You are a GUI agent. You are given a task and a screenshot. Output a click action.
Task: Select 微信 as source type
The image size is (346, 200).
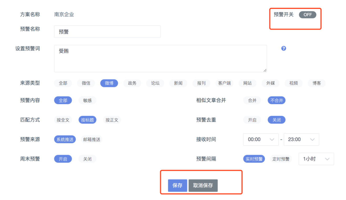click(x=86, y=83)
